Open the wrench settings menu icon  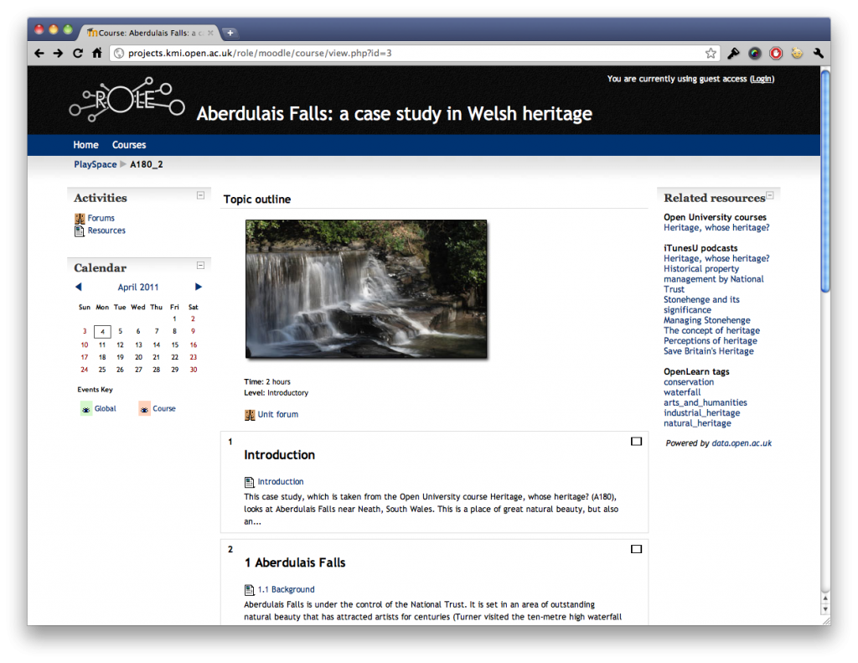click(818, 54)
